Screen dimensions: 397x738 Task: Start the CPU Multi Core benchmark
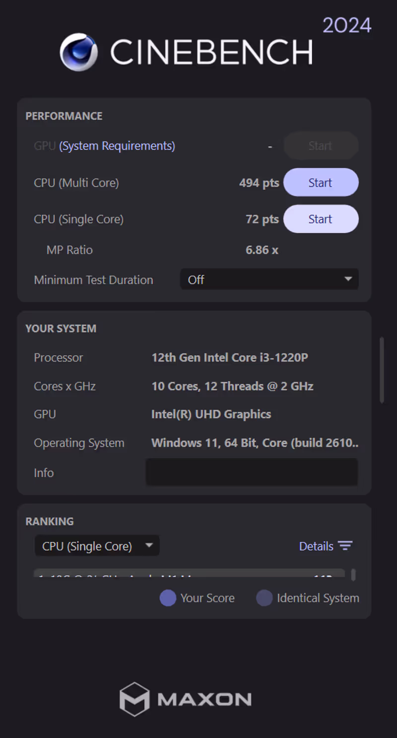click(x=321, y=183)
